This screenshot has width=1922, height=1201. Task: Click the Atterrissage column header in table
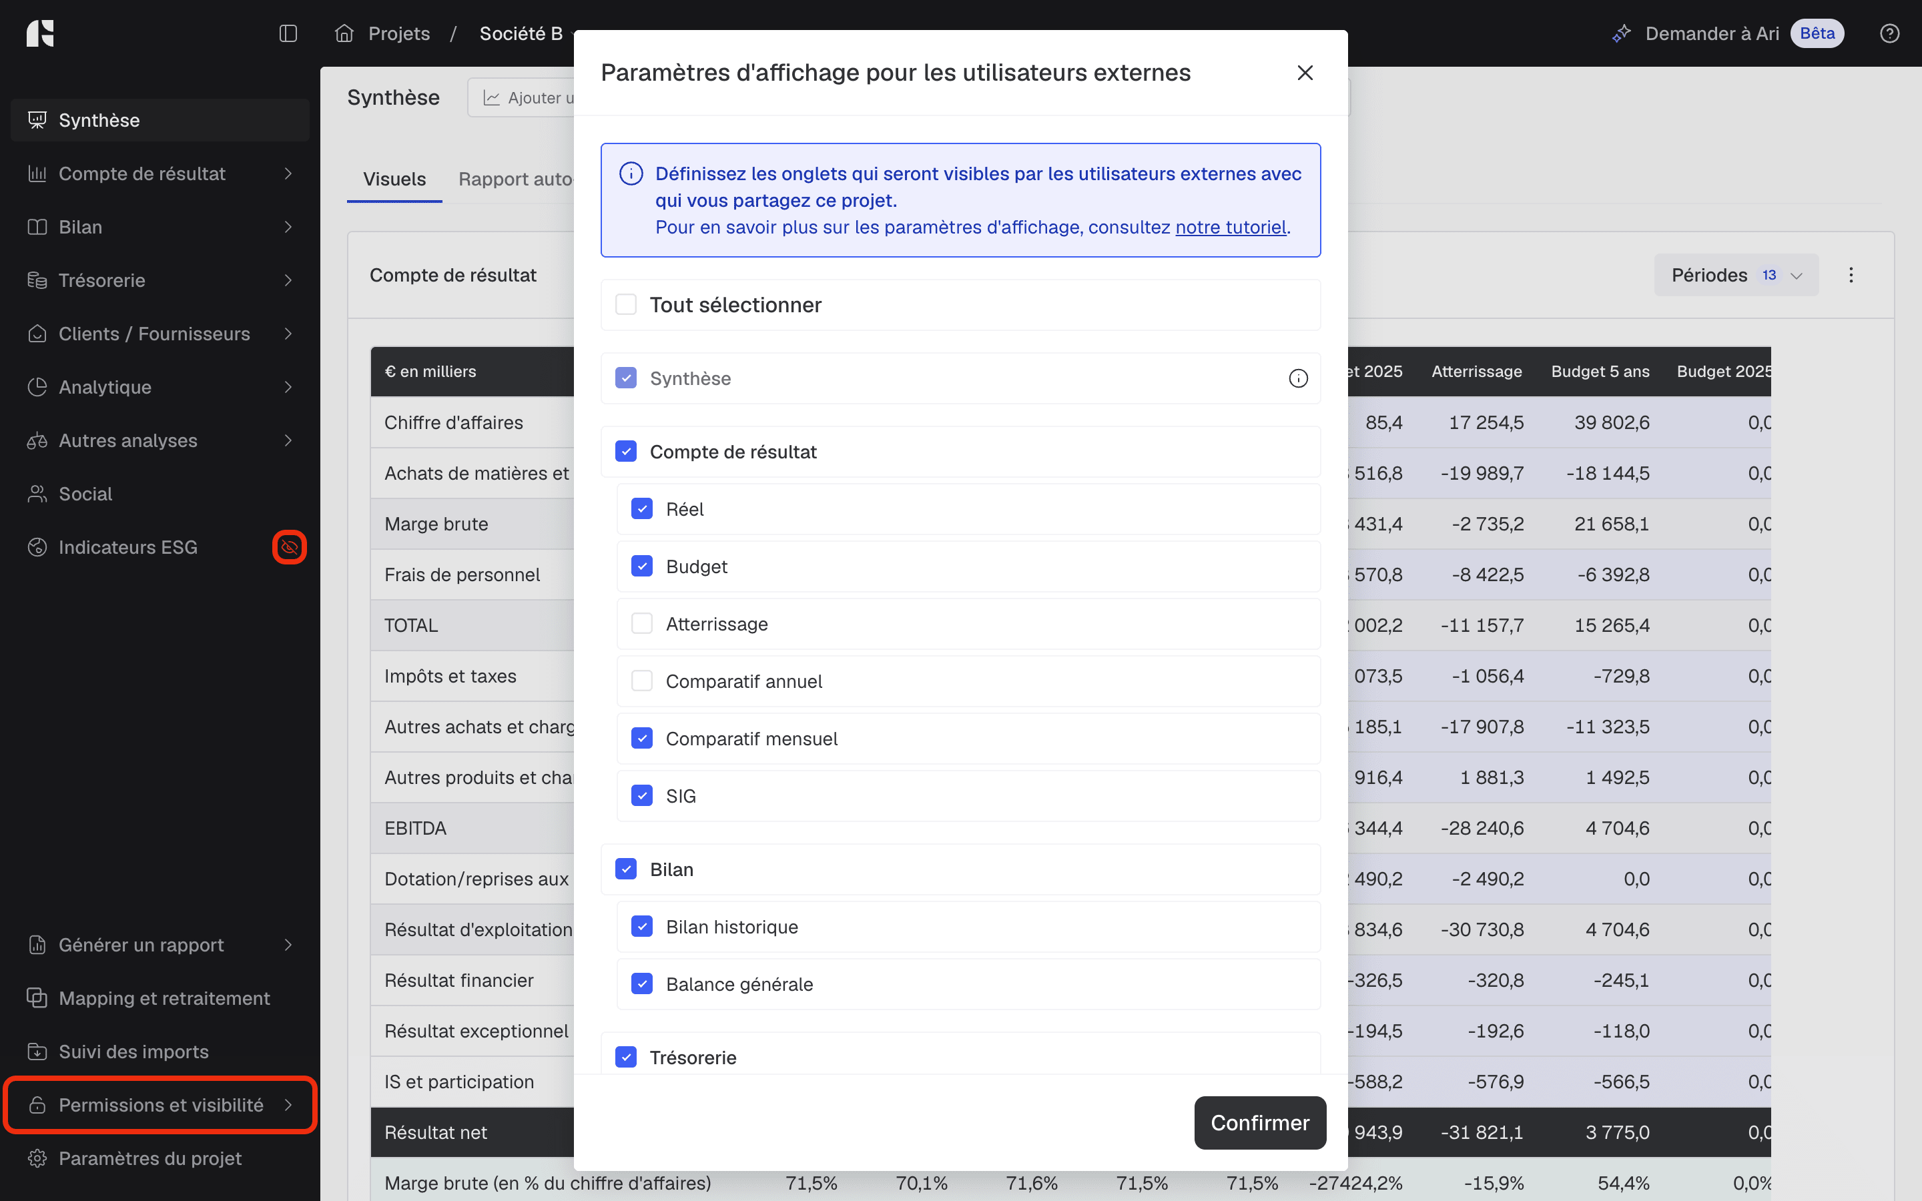pyautogui.click(x=1476, y=372)
